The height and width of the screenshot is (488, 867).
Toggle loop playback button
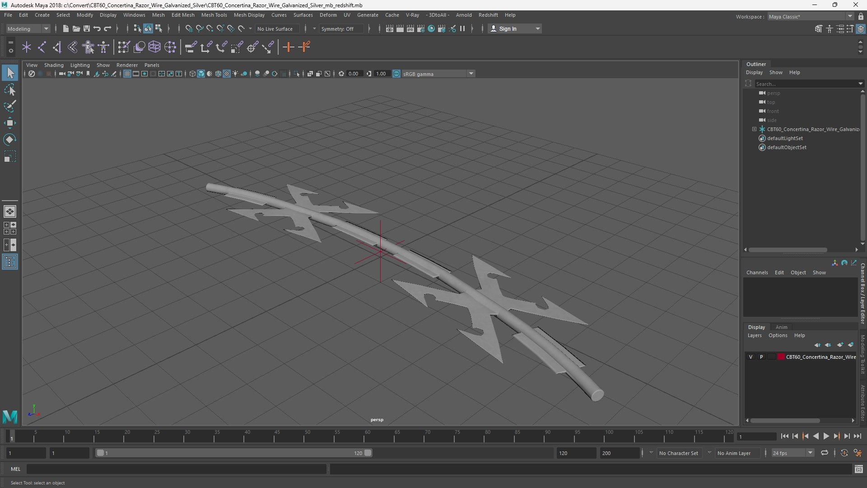point(824,453)
